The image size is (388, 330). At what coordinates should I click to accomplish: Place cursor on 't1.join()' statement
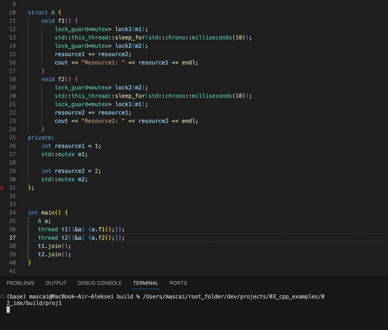54,246
